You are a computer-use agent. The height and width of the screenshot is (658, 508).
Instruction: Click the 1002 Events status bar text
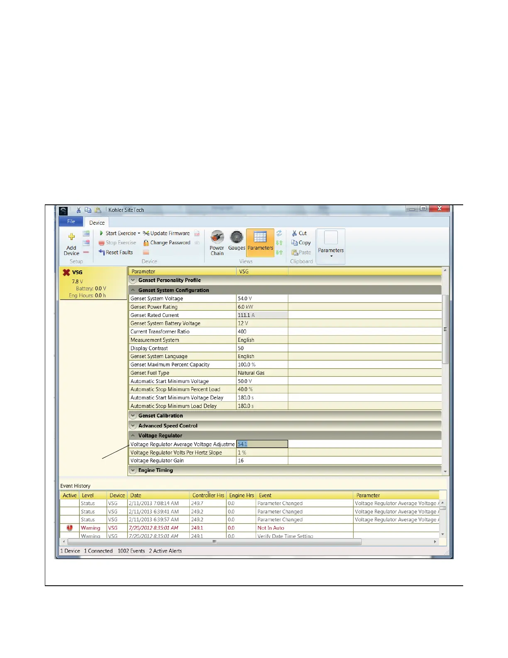click(131, 551)
